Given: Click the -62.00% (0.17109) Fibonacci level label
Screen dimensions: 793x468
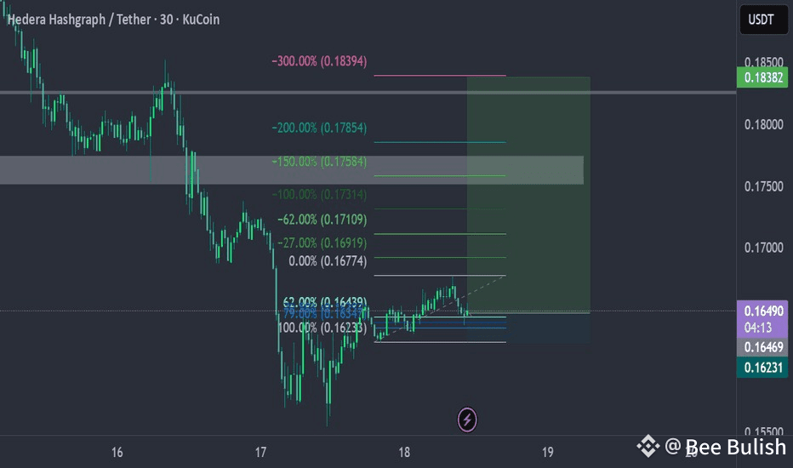Looking at the screenshot, I should 322,220.
